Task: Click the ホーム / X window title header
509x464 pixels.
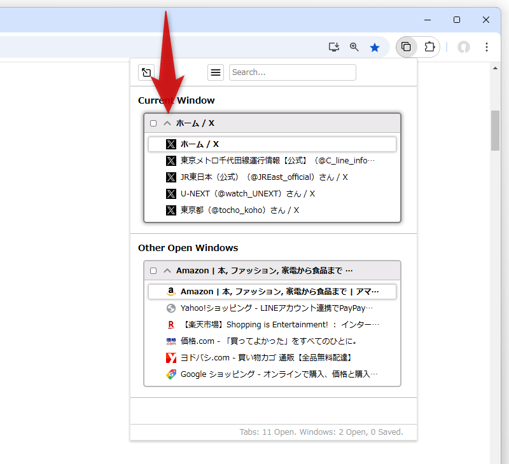Action: 195,123
